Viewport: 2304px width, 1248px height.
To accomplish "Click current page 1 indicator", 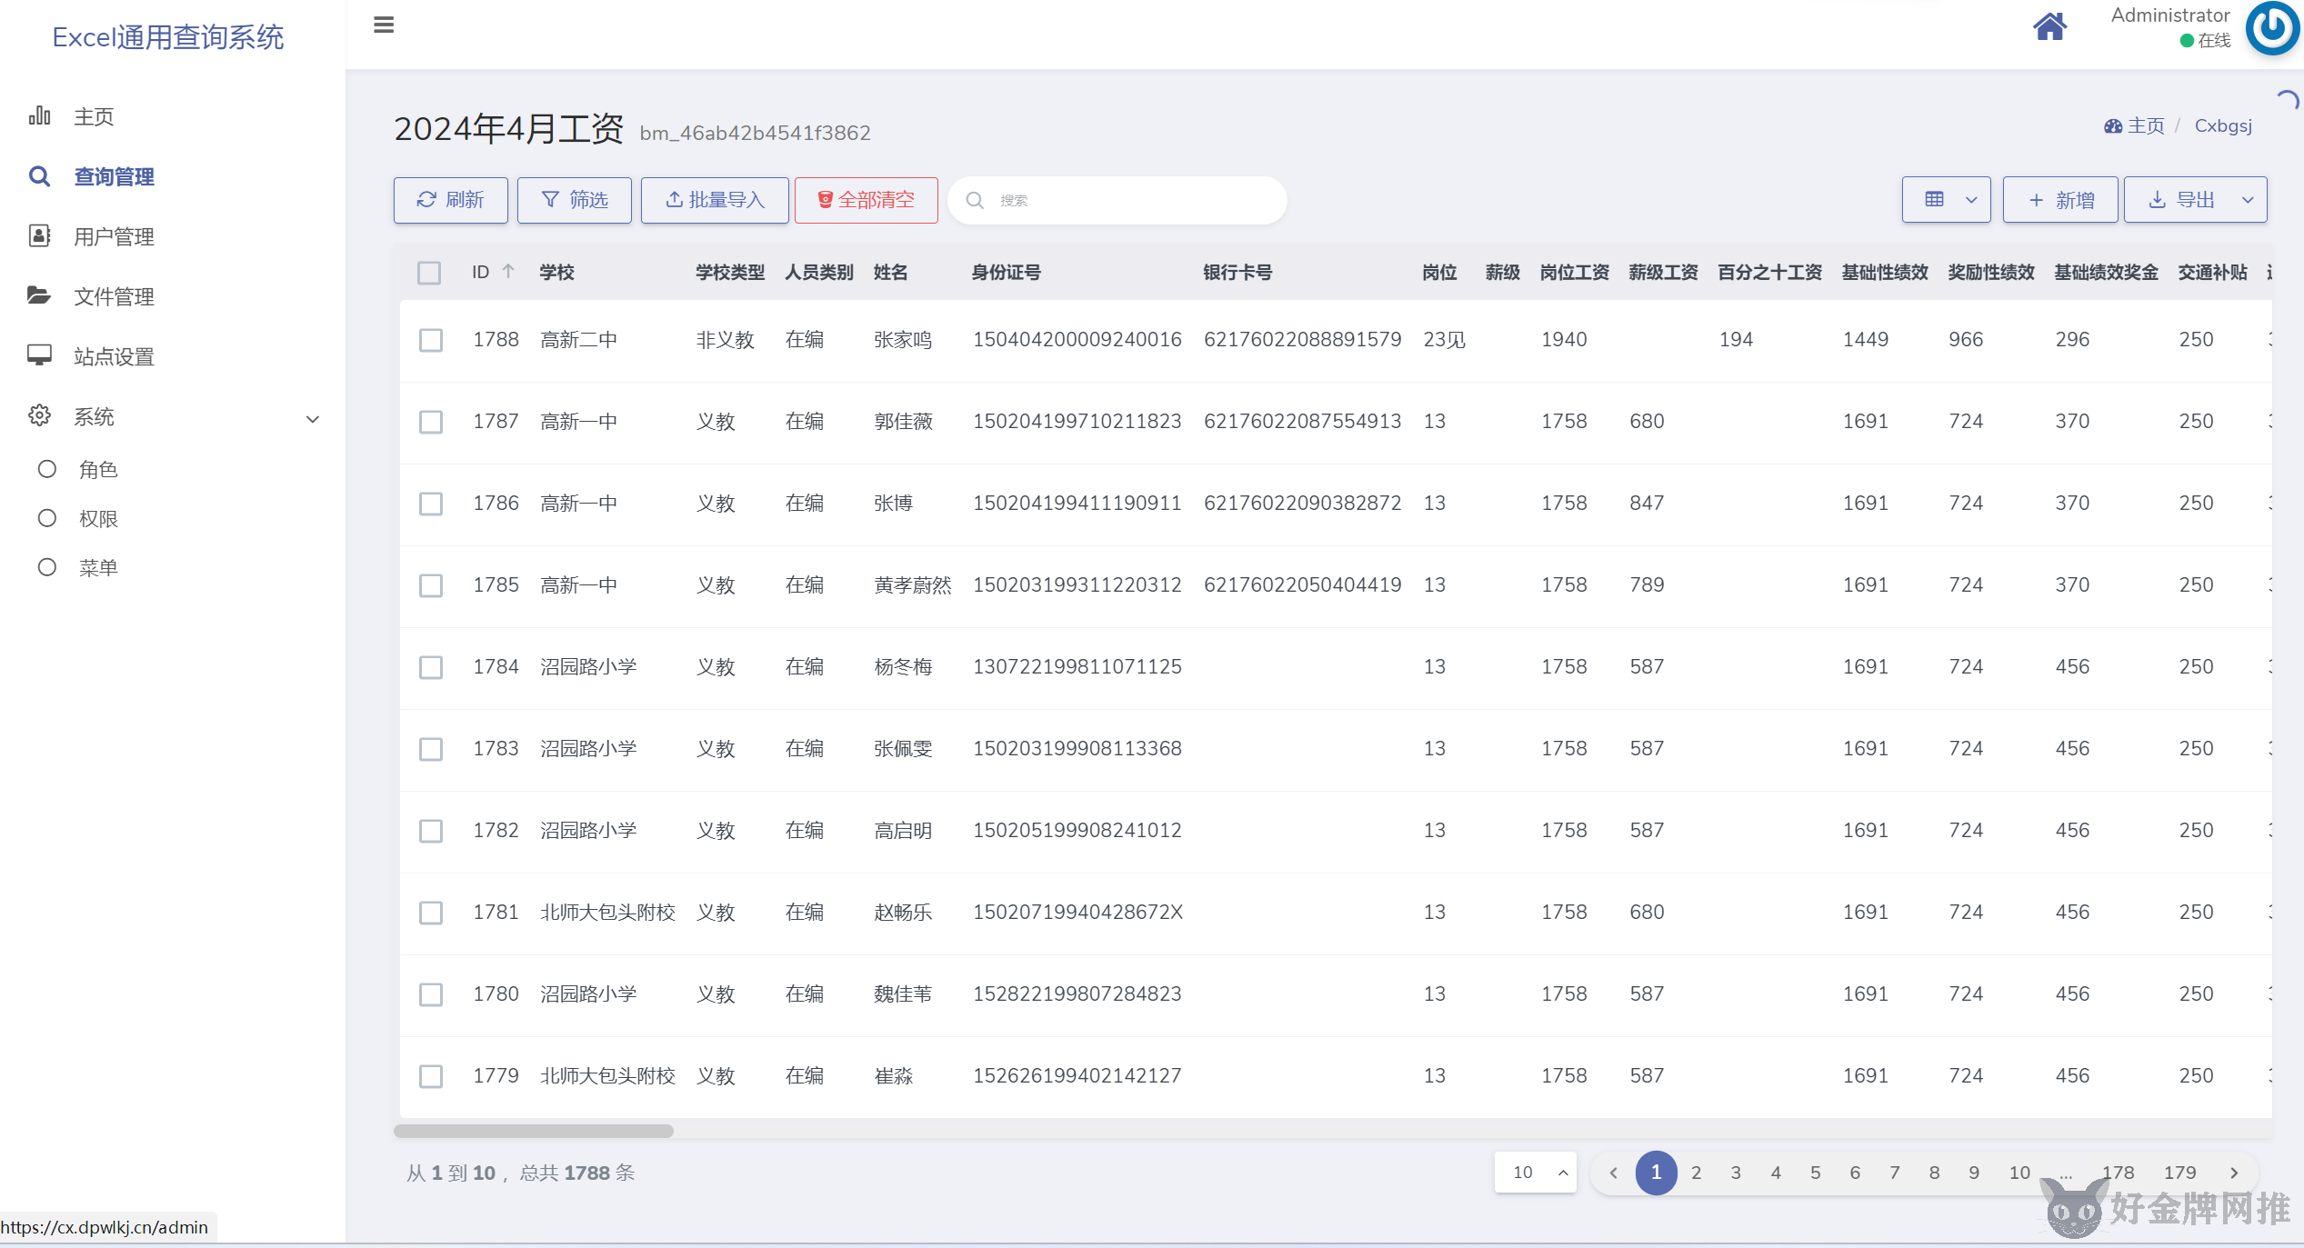I will point(1656,1173).
